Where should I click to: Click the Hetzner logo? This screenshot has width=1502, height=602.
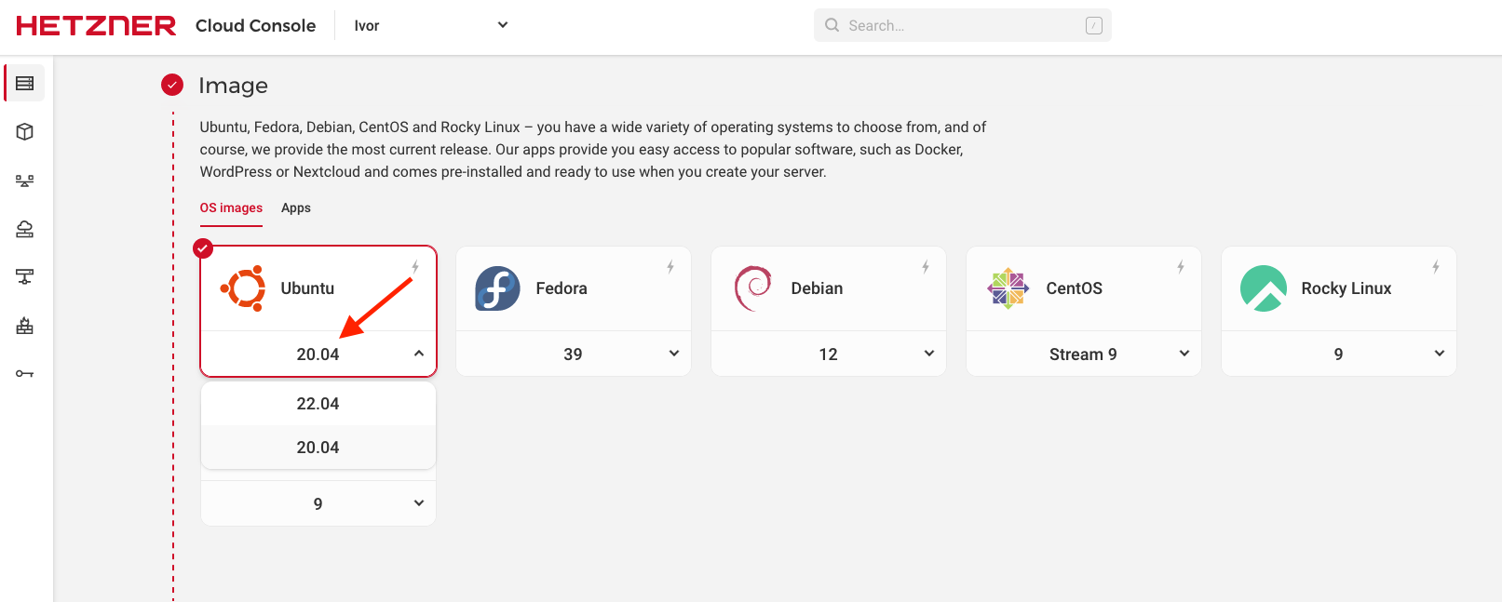coord(96,26)
